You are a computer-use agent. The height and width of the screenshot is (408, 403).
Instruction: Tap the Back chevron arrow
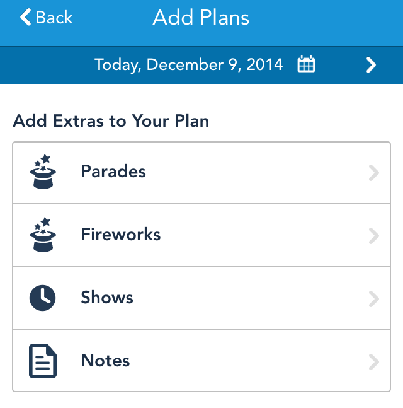pyautogui.click(x=26, y=18)
